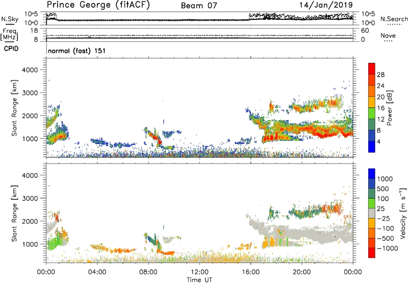
Task: Click the '1000' velocity colorbar tick
Action: tap(385, 179)
